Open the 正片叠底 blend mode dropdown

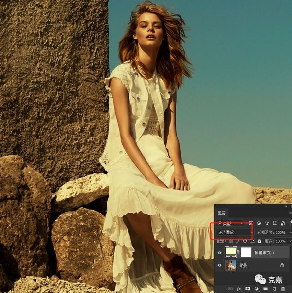pos(233,232)
